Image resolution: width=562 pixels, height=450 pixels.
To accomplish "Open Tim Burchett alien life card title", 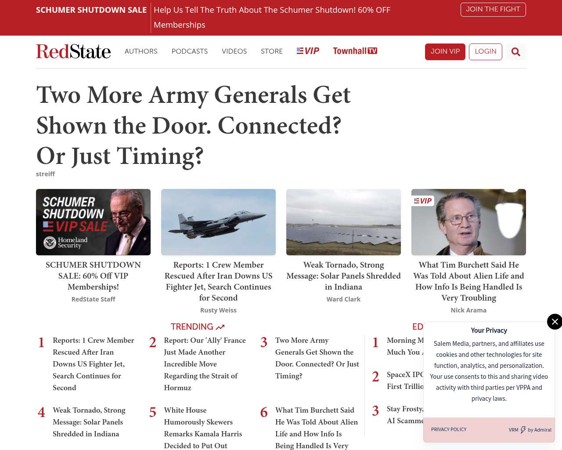I will click(468, 281).
